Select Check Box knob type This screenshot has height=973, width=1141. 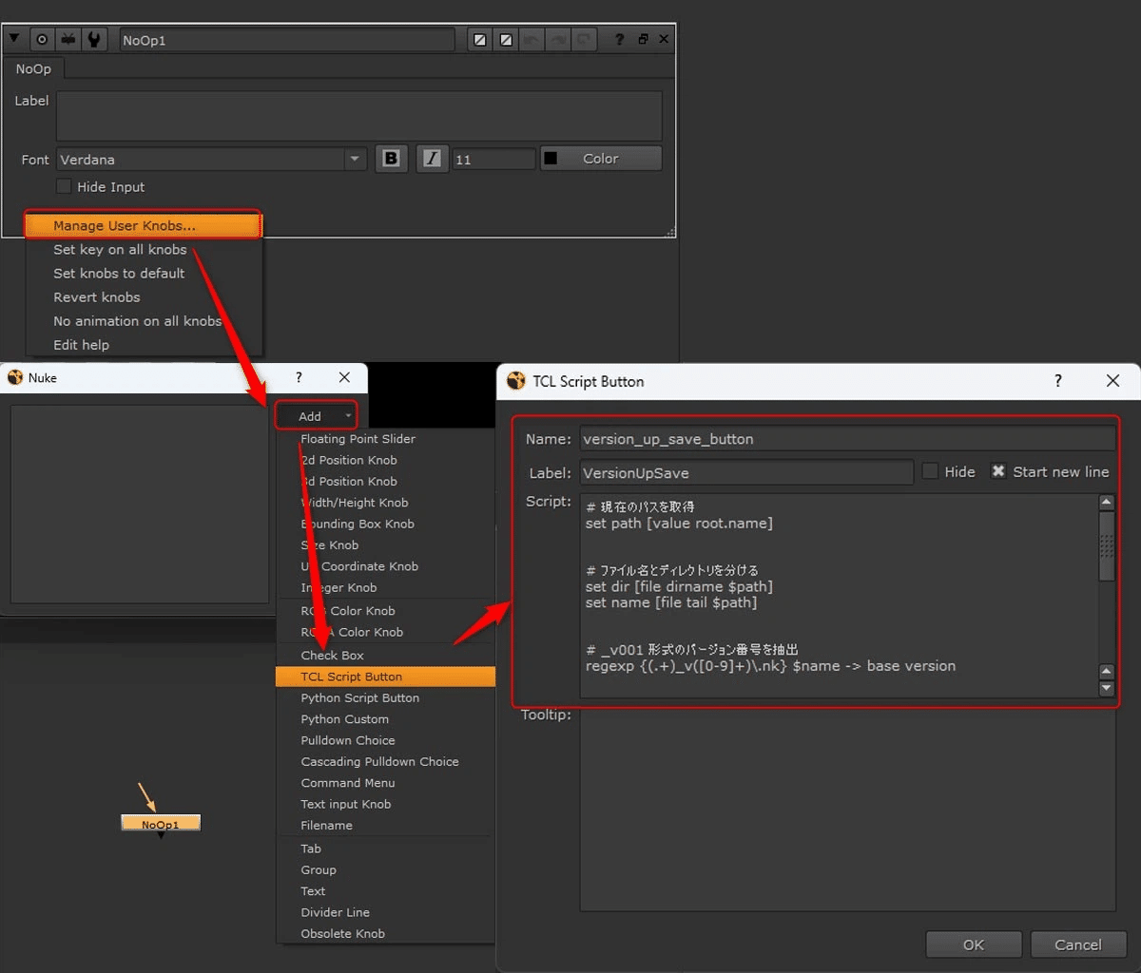click(385, 656)
